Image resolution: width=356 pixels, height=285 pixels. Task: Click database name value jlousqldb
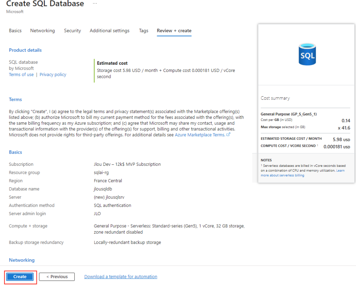tap(103, 189)
